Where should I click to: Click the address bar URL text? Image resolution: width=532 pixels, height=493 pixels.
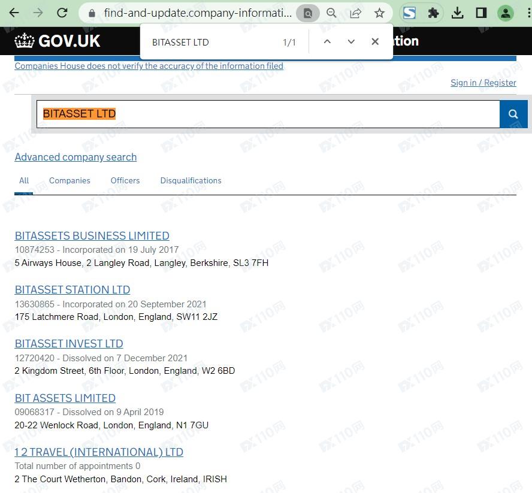pos(198,13)
